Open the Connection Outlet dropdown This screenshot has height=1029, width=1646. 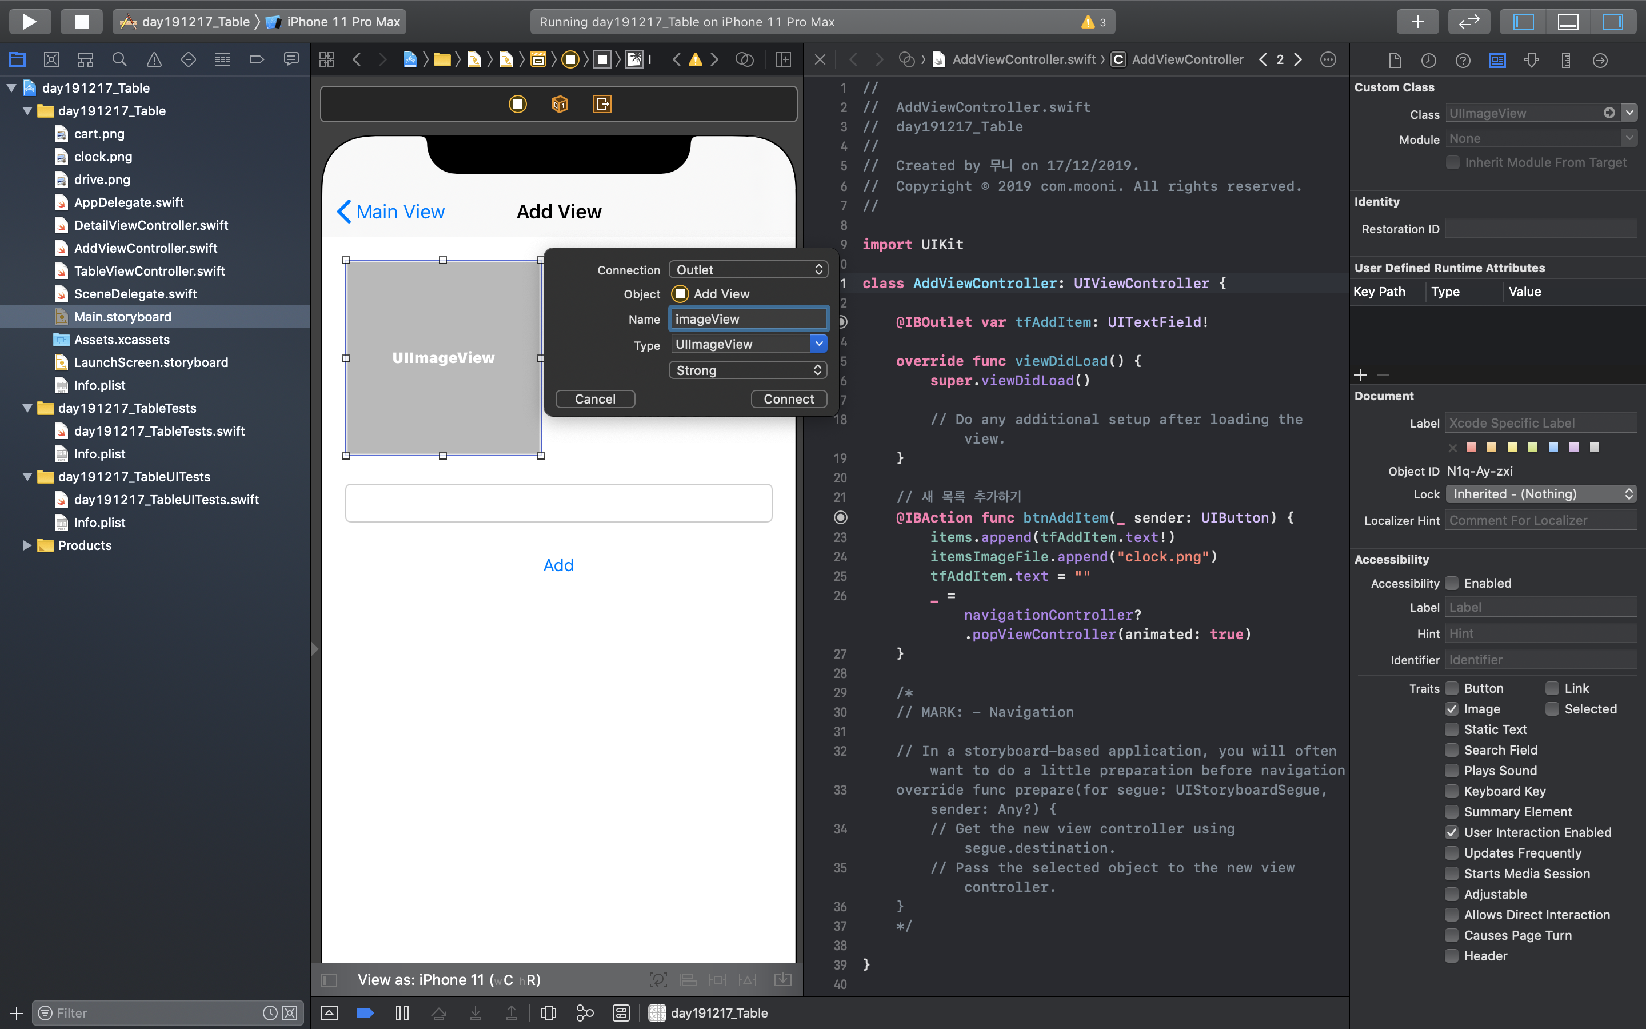point(748,269)
